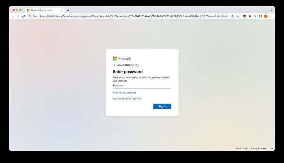Click the back arrow beside allstaff91 email

tap(115, 65)
